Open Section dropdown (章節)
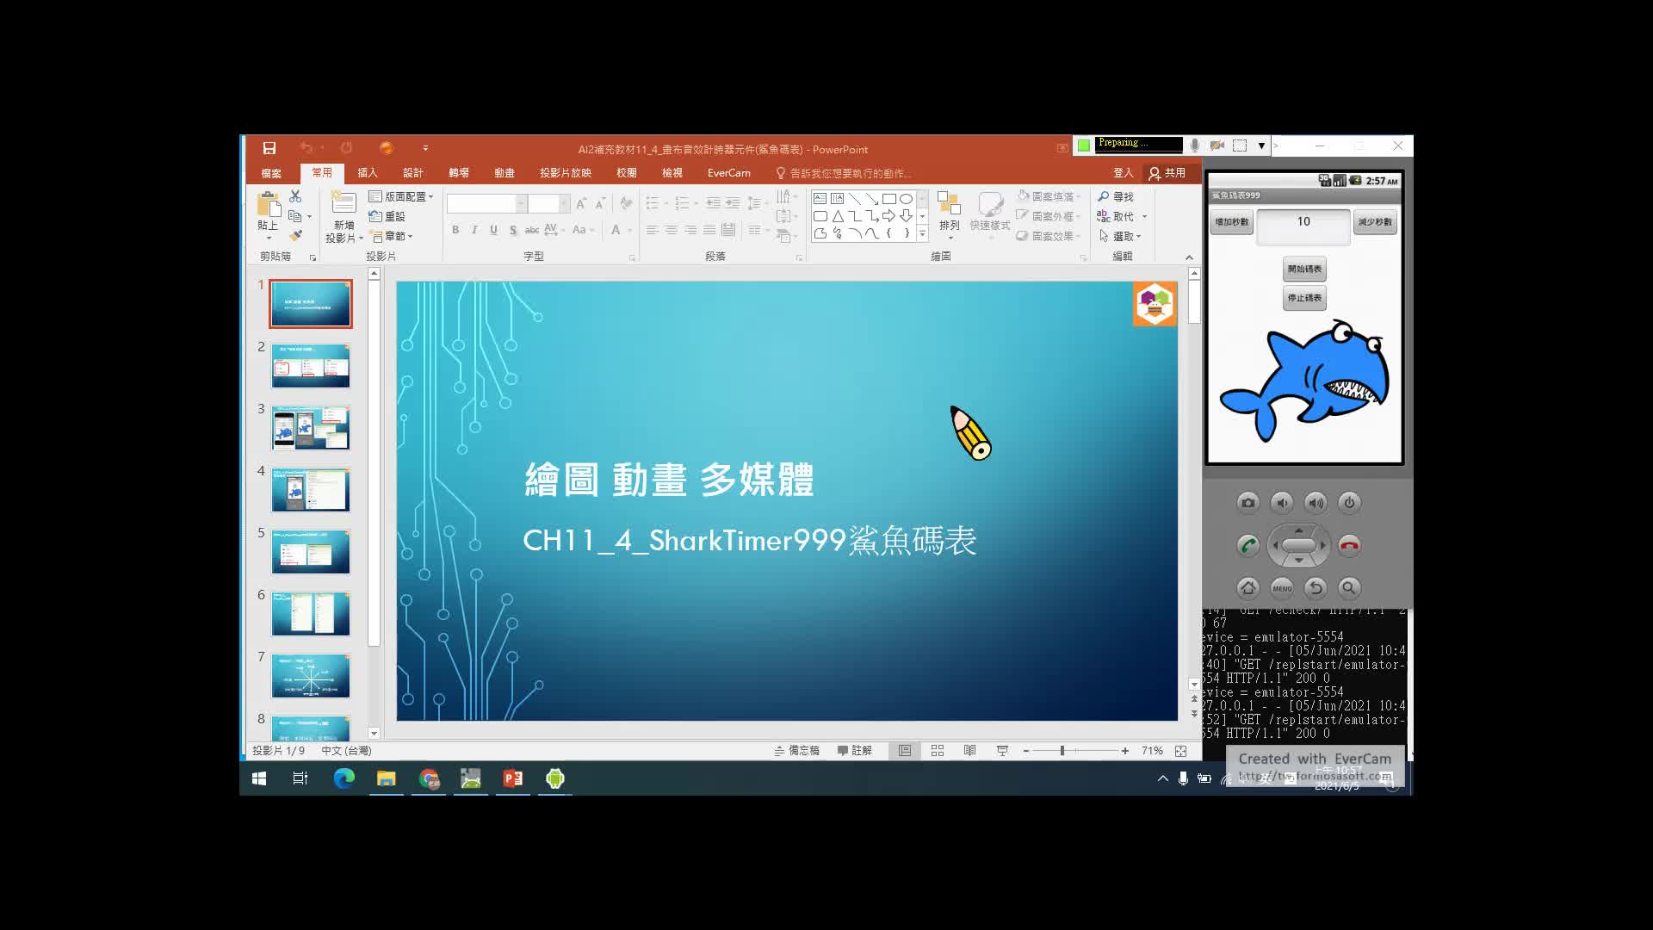Viewport: 1653px width, 930px height. tap(393, 236)
